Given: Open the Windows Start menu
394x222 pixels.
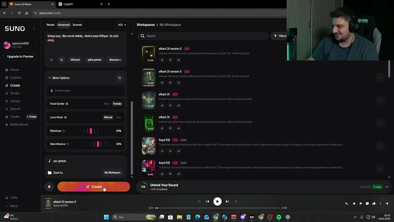Looking at the screenshot, I should pos(106,217).
